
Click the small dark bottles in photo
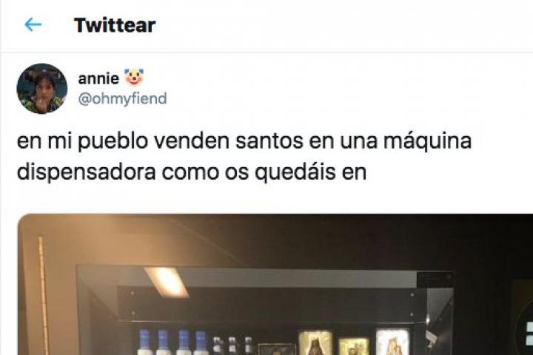coord(232,345)
